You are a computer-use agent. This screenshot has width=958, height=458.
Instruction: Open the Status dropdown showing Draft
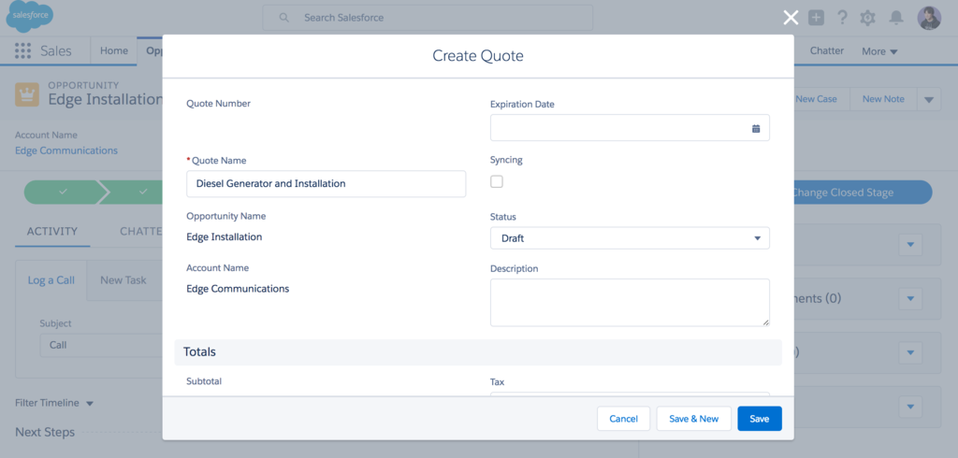(630, 238)
